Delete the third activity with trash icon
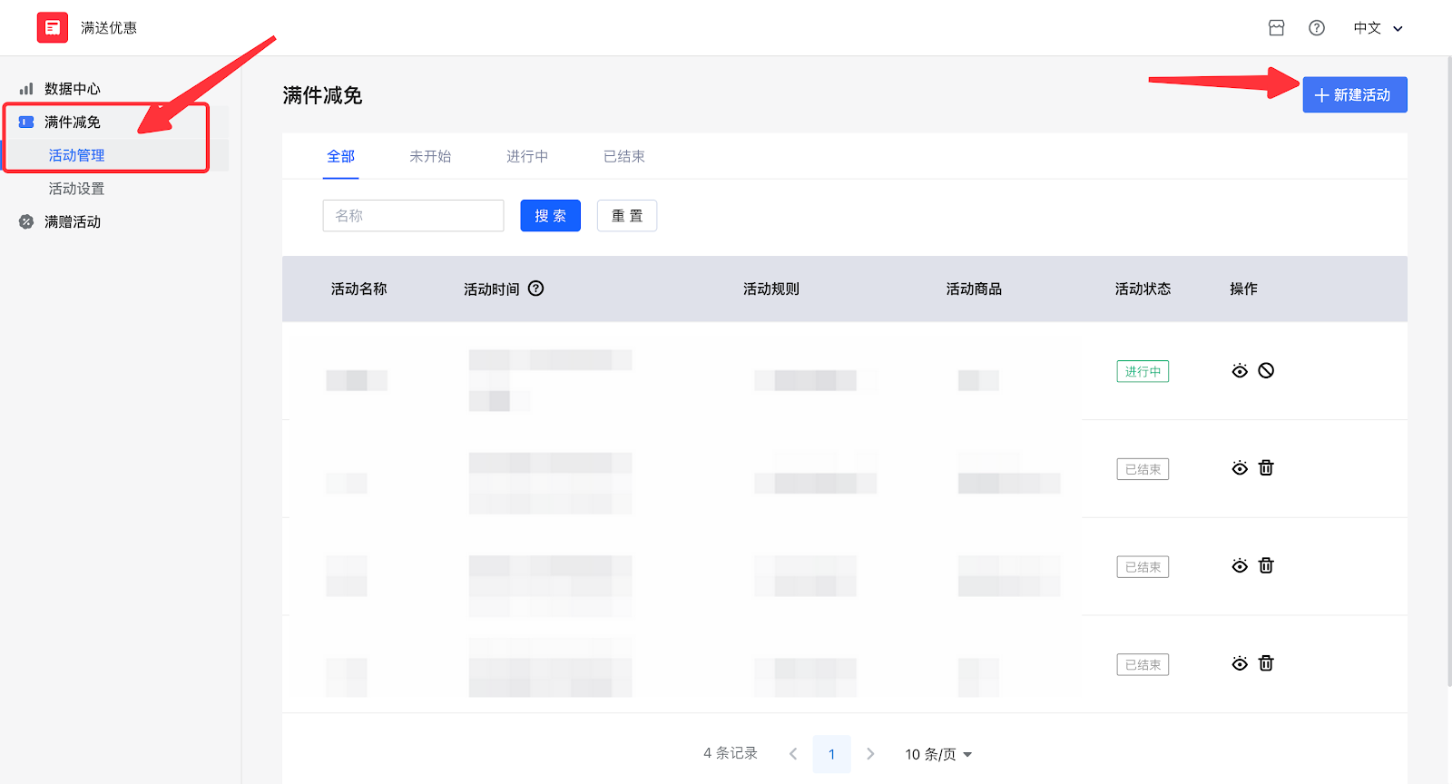The image size is (1452, 784). point(1266,566)
